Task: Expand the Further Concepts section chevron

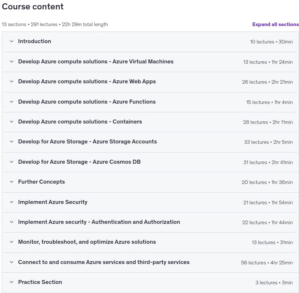Action: coord(12,182)
